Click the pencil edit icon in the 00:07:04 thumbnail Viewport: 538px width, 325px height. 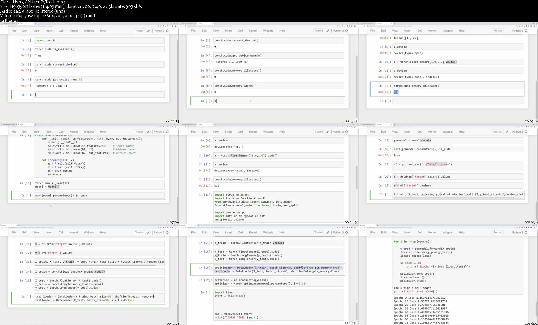pyautogui.click(x=149, y=132)
